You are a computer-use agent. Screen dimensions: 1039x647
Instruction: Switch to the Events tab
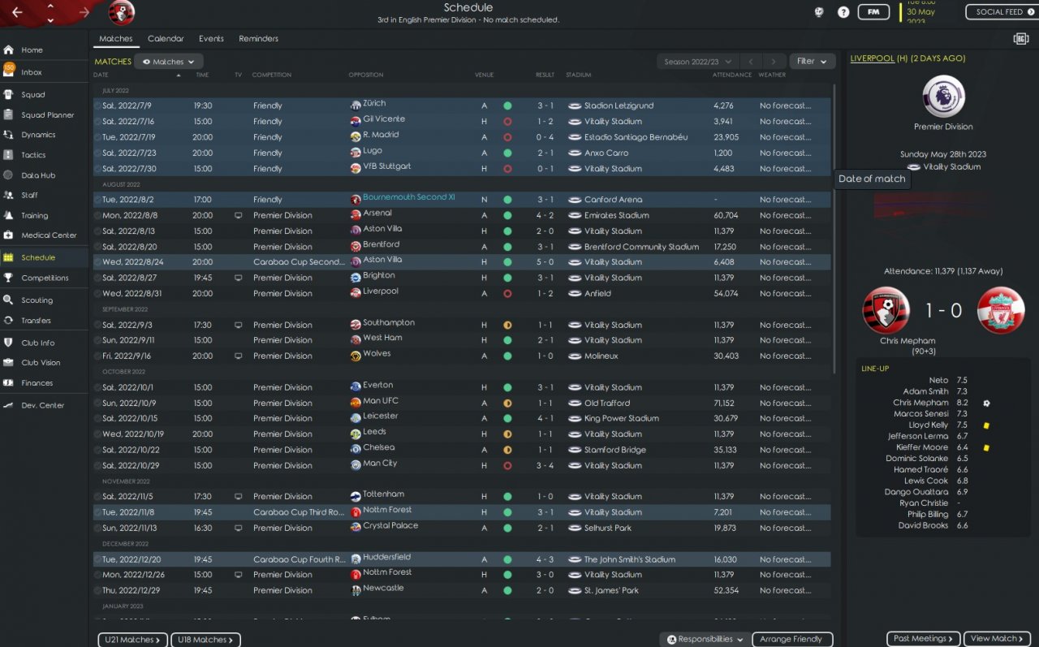[x=211, y=39]
